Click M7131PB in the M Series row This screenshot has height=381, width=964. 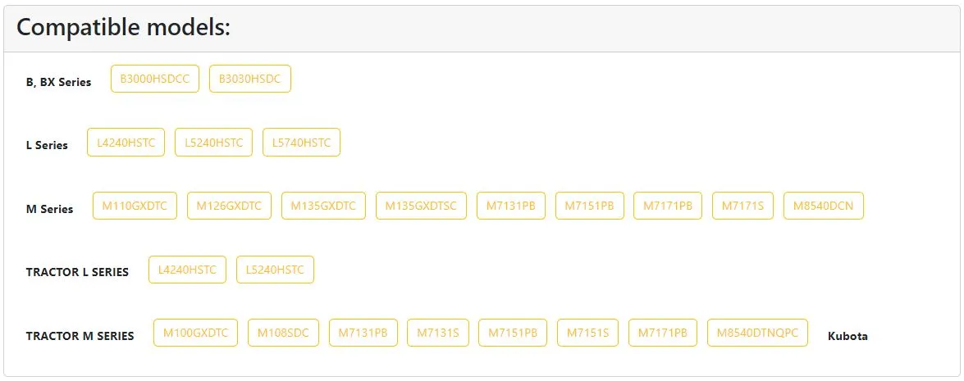tap(510, 206)
